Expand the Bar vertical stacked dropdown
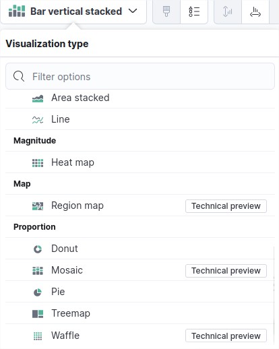Image resolution: width=279 pixels, height=349 pixels. click(73, 11)
